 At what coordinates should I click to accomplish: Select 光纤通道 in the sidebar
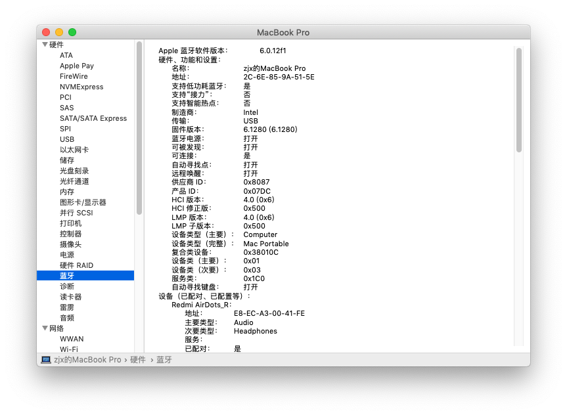(74, 181)
